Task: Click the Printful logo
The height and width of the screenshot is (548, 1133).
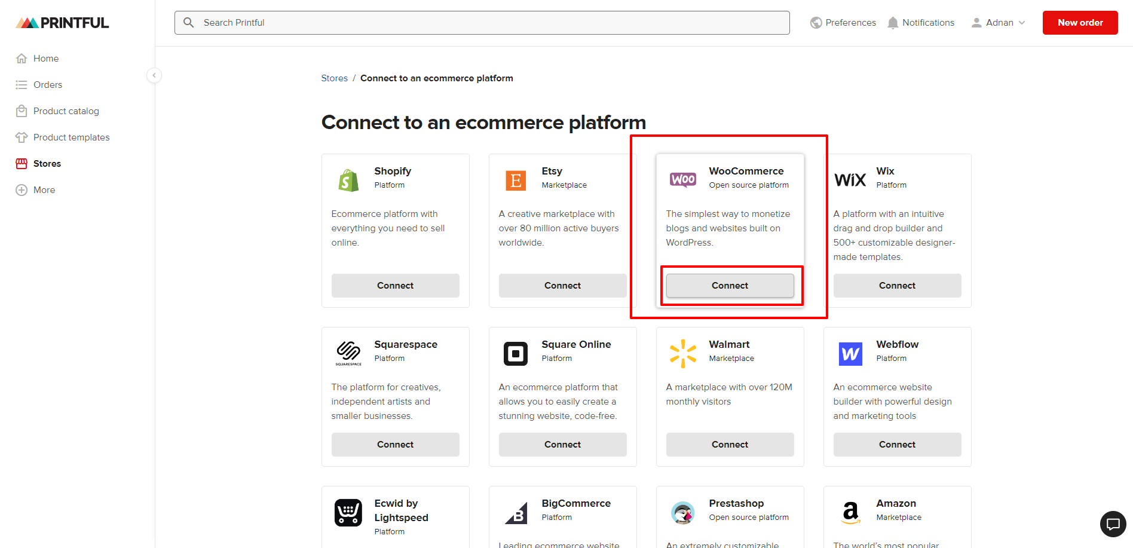Action: pyautogui.click(x=62, y=23)
